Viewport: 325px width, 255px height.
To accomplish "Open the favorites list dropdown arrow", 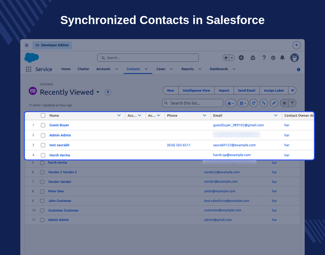I will point(232,58).
